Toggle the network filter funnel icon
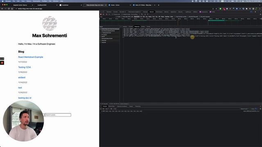The image size is (262, 147). (106, 14)
